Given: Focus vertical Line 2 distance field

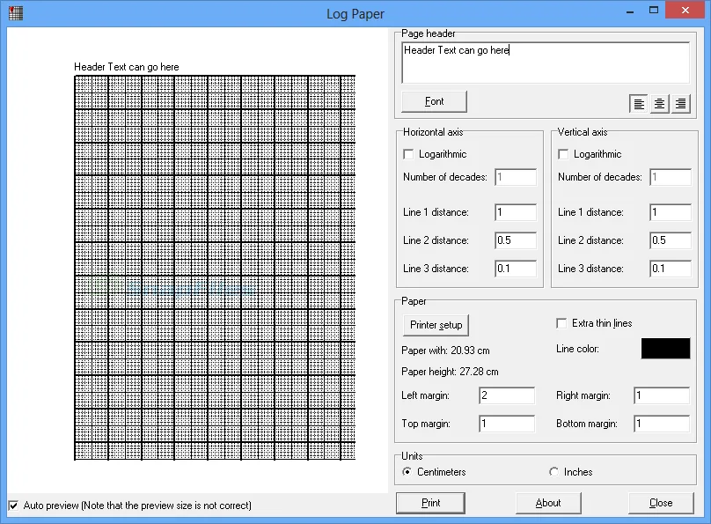Looking at the screenshot, I should coord(671,240).
